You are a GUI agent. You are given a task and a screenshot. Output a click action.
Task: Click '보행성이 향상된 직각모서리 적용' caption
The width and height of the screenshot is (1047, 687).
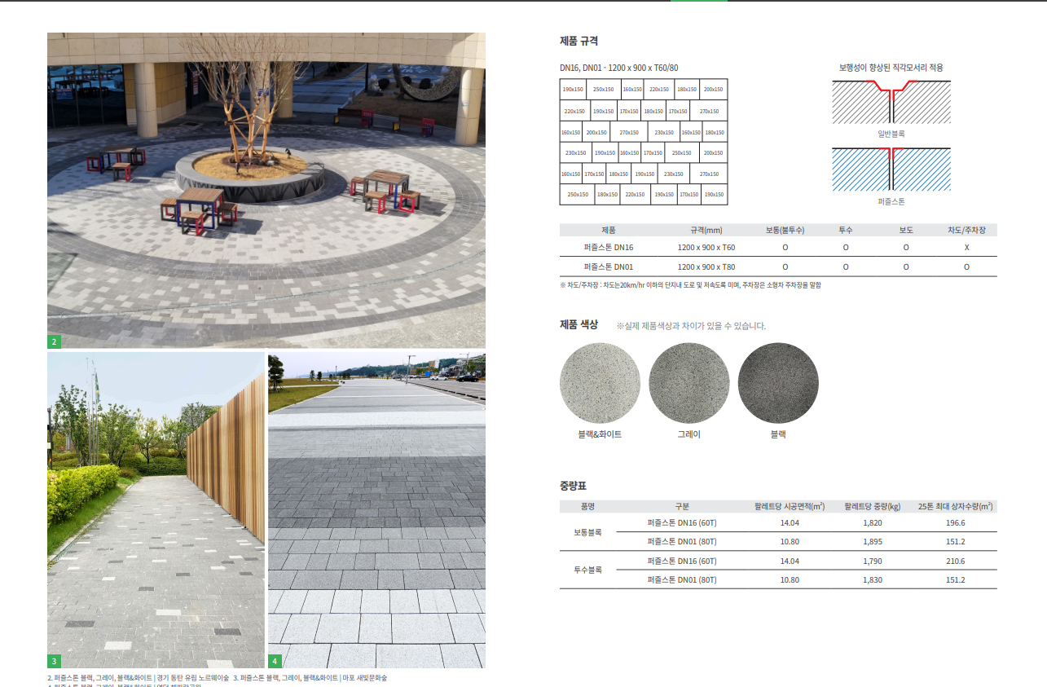891,68
